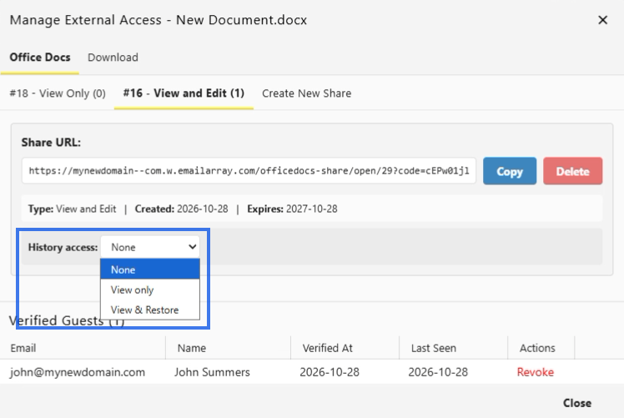Copy the share URL
624x418 pixels.
click(510, 171)
